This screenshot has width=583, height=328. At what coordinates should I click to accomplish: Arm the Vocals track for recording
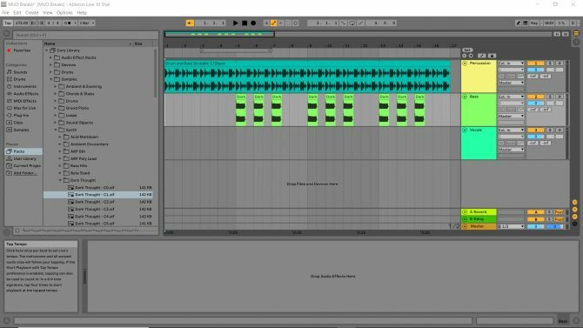click(560, 131)
